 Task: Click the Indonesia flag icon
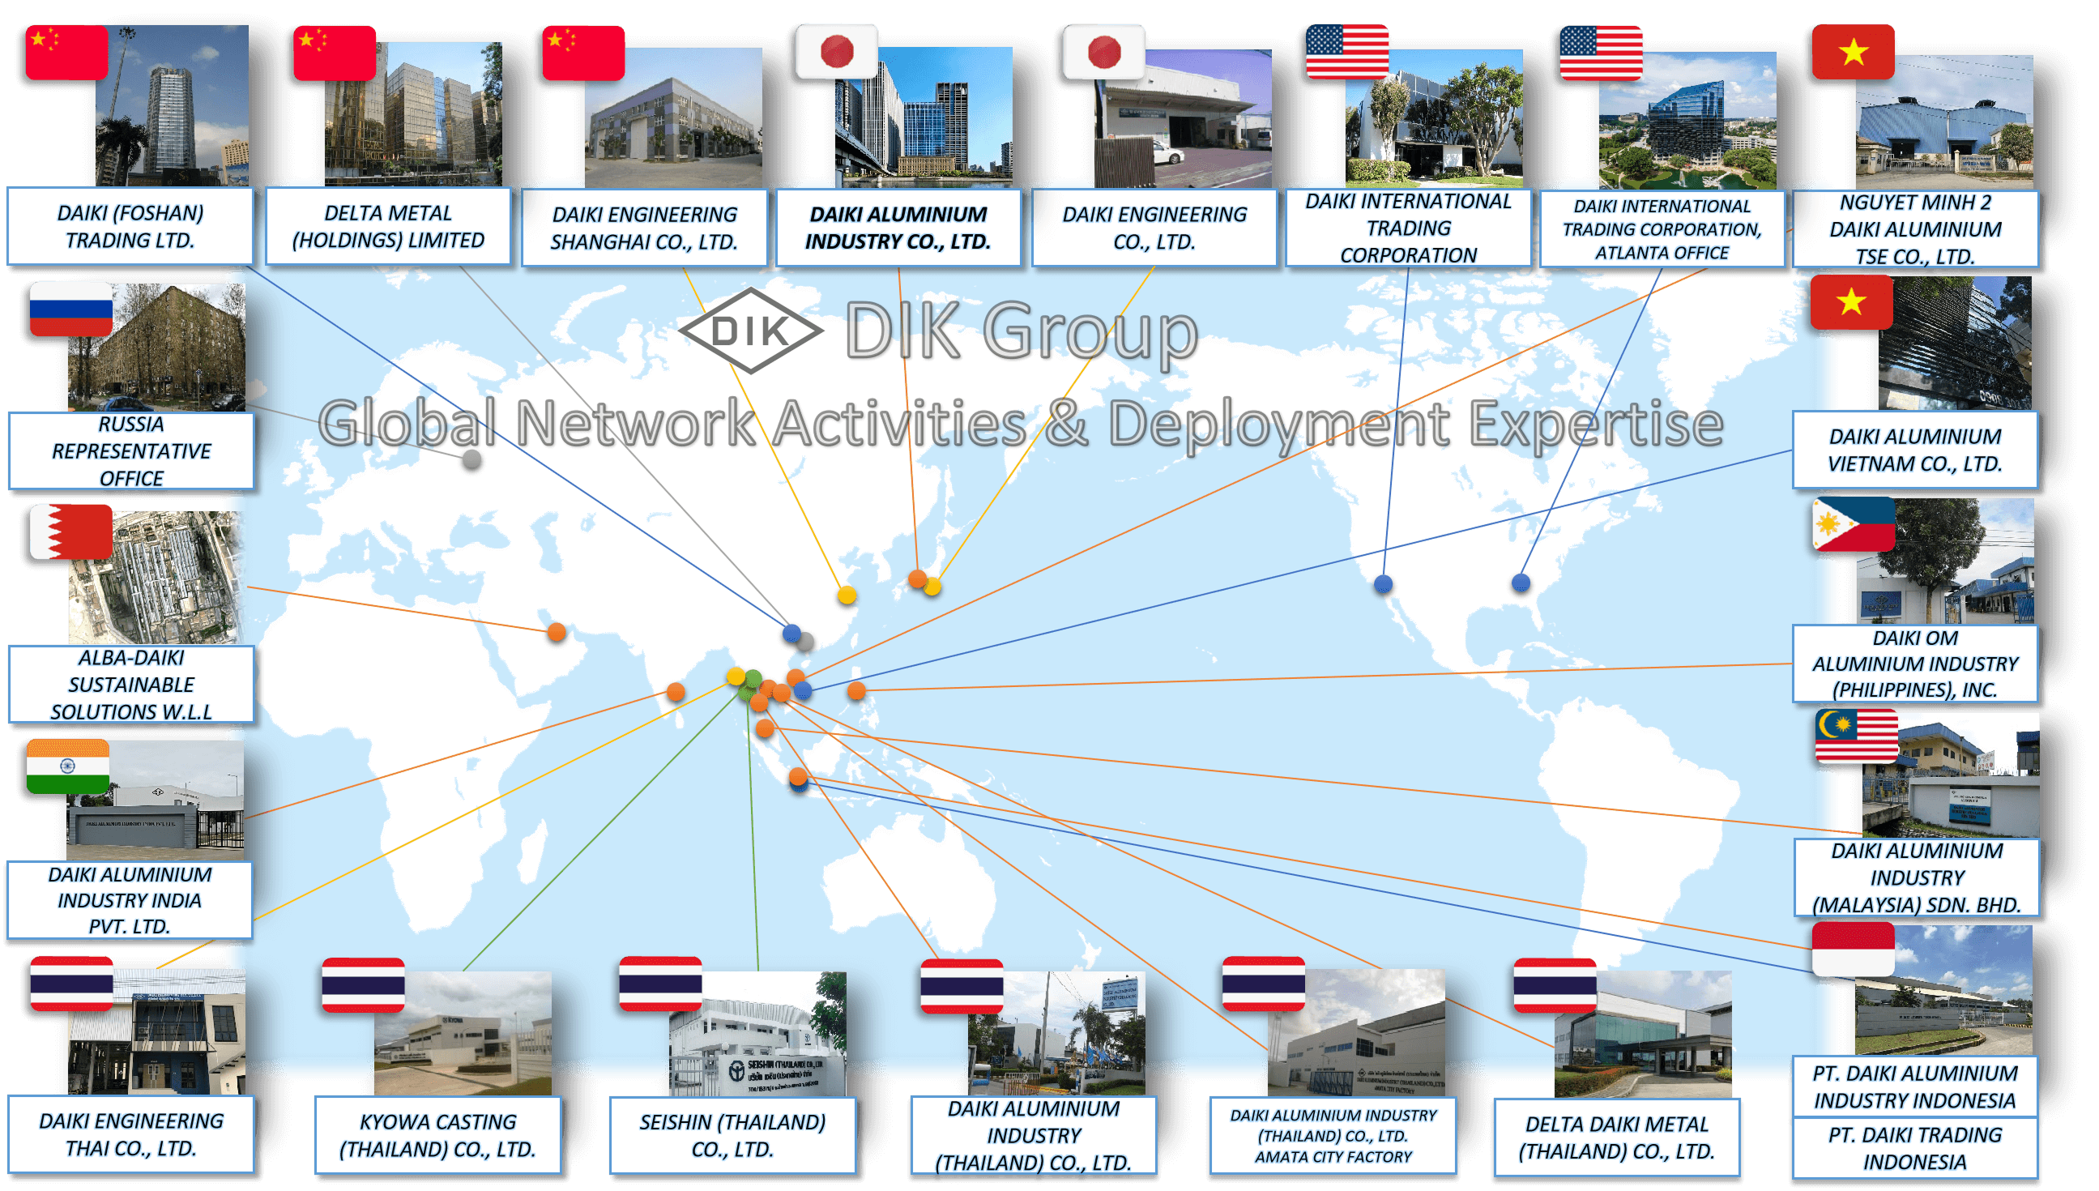click(x=1853, y=949)
